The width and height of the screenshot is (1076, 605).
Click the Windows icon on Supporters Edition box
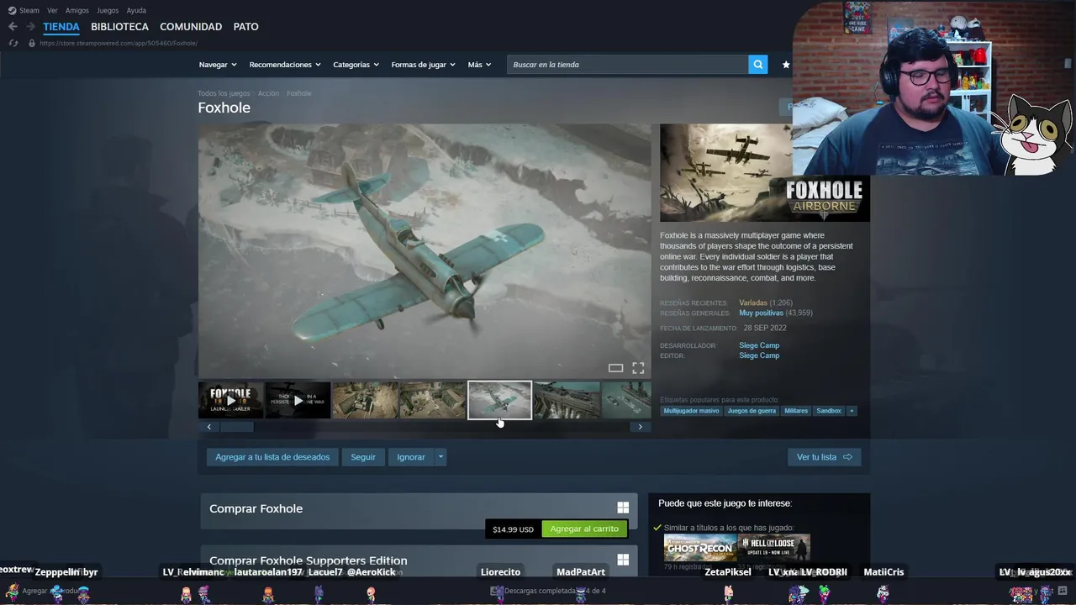623,560
